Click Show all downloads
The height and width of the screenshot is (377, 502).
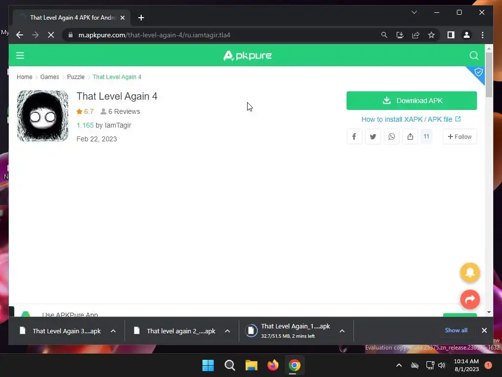456,330
